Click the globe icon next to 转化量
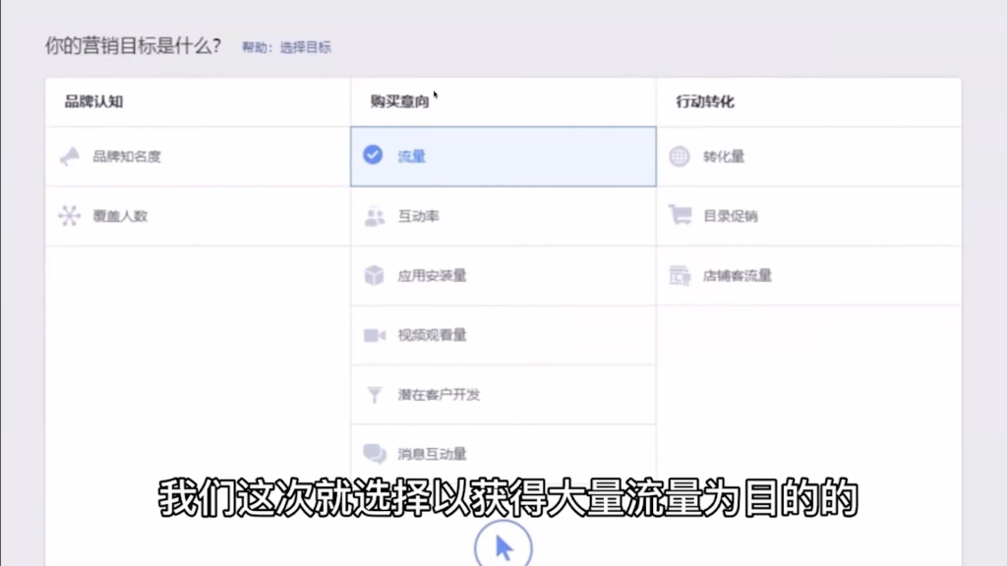The width and height of the screenshot is (1007, 566). click(680, 155)
